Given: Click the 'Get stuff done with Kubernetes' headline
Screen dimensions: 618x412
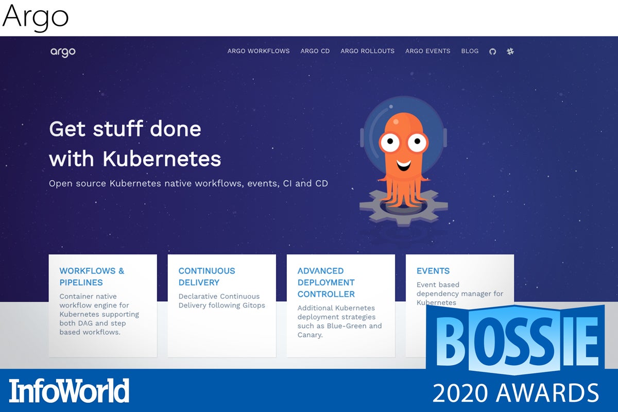Looking at the screenshot, I should tap(135, 144).
